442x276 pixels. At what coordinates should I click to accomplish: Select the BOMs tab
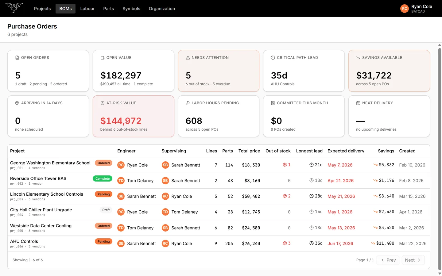[65, 9]
